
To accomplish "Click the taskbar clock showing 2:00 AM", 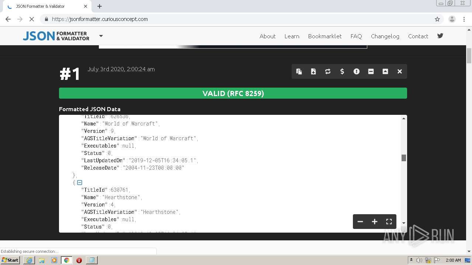I will pyautogui.click(x=453, y=260).
